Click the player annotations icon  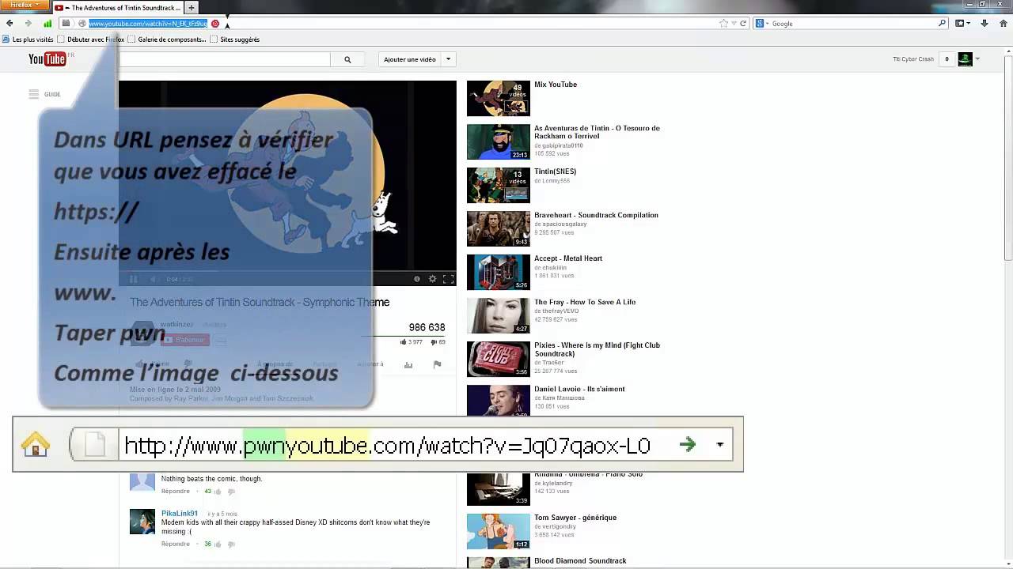417,279
